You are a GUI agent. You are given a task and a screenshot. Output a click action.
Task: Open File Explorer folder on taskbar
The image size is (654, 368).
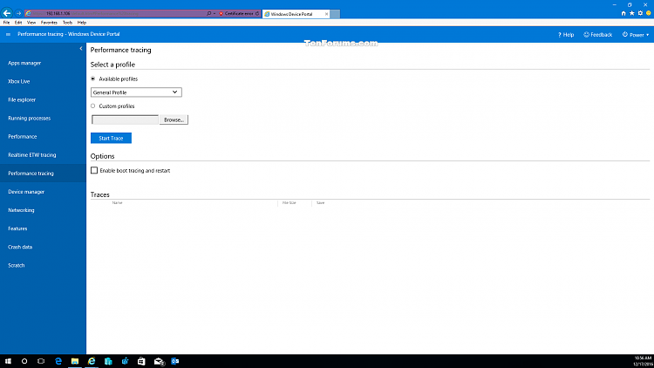pyautogui.click(x=75, y=361)
